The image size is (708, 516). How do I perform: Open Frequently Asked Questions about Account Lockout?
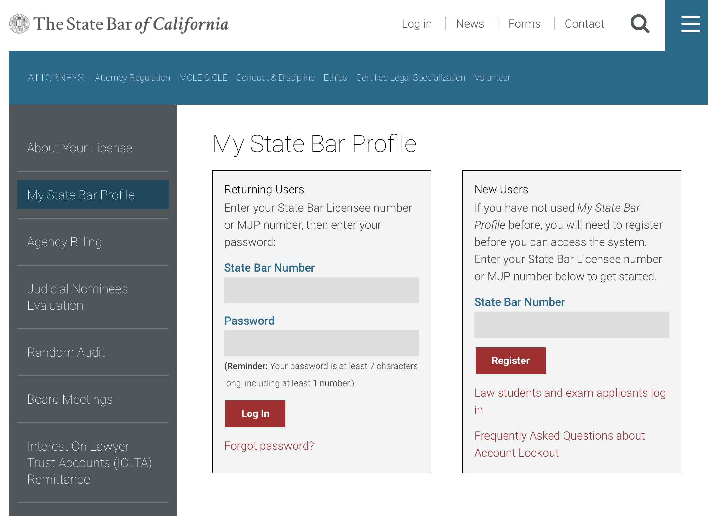point(559,444)
